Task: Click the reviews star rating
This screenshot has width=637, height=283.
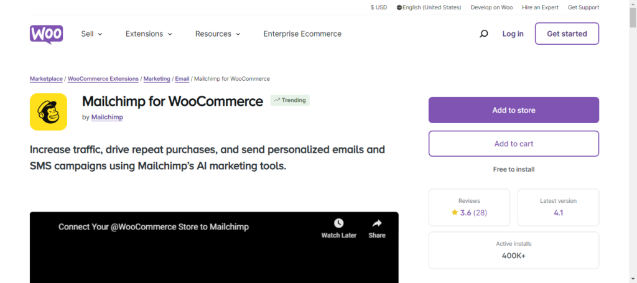Action: pyautogui.click(x=469, y=212)
